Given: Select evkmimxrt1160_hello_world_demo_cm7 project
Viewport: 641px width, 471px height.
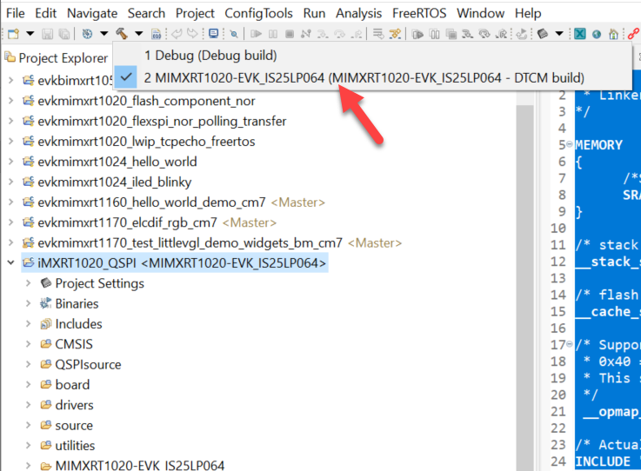Looking at the screenshot, I should [151, 202].
